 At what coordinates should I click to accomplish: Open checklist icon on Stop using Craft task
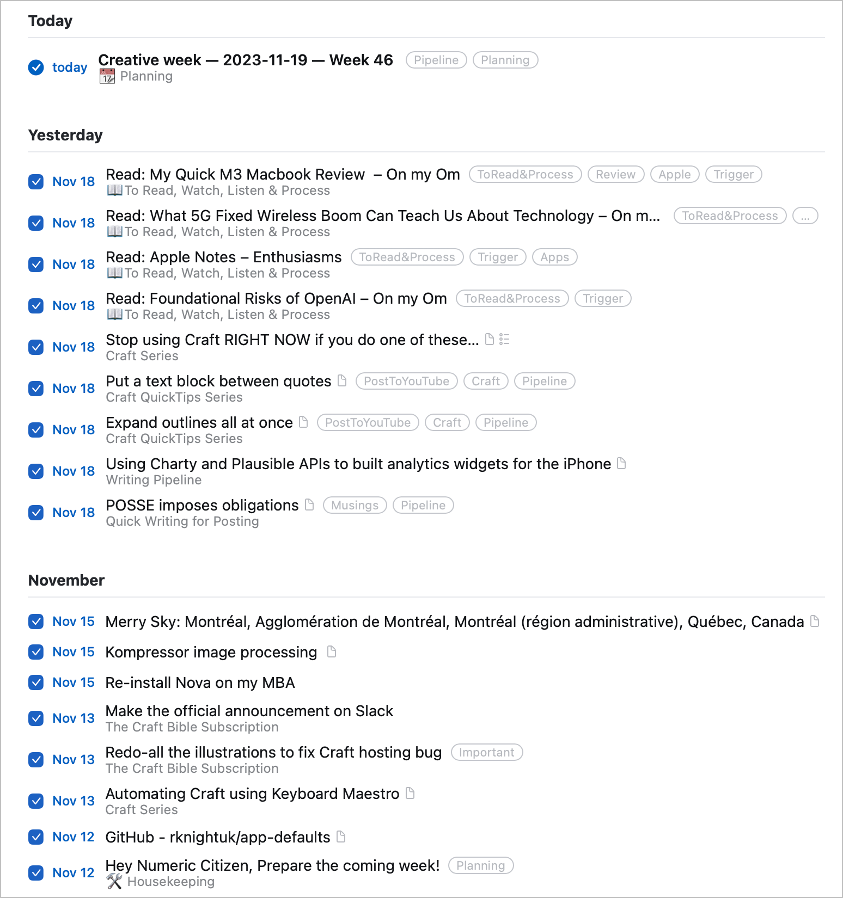(x=504, y=339)
